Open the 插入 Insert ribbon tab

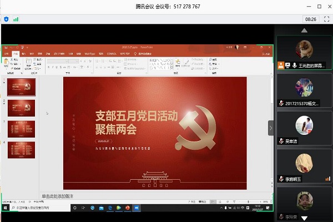[24, 54]
